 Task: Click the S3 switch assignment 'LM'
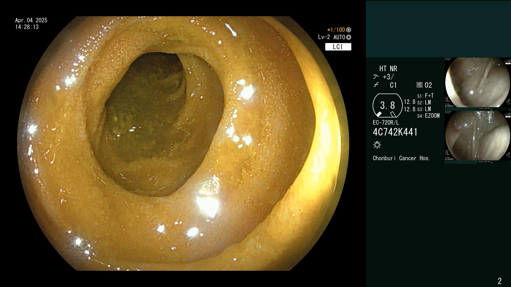coord(428,109)
